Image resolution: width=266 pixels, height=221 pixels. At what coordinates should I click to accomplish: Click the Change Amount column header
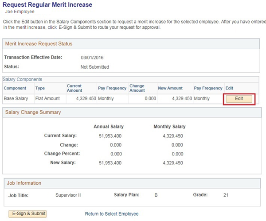click(x=137, y=88)
